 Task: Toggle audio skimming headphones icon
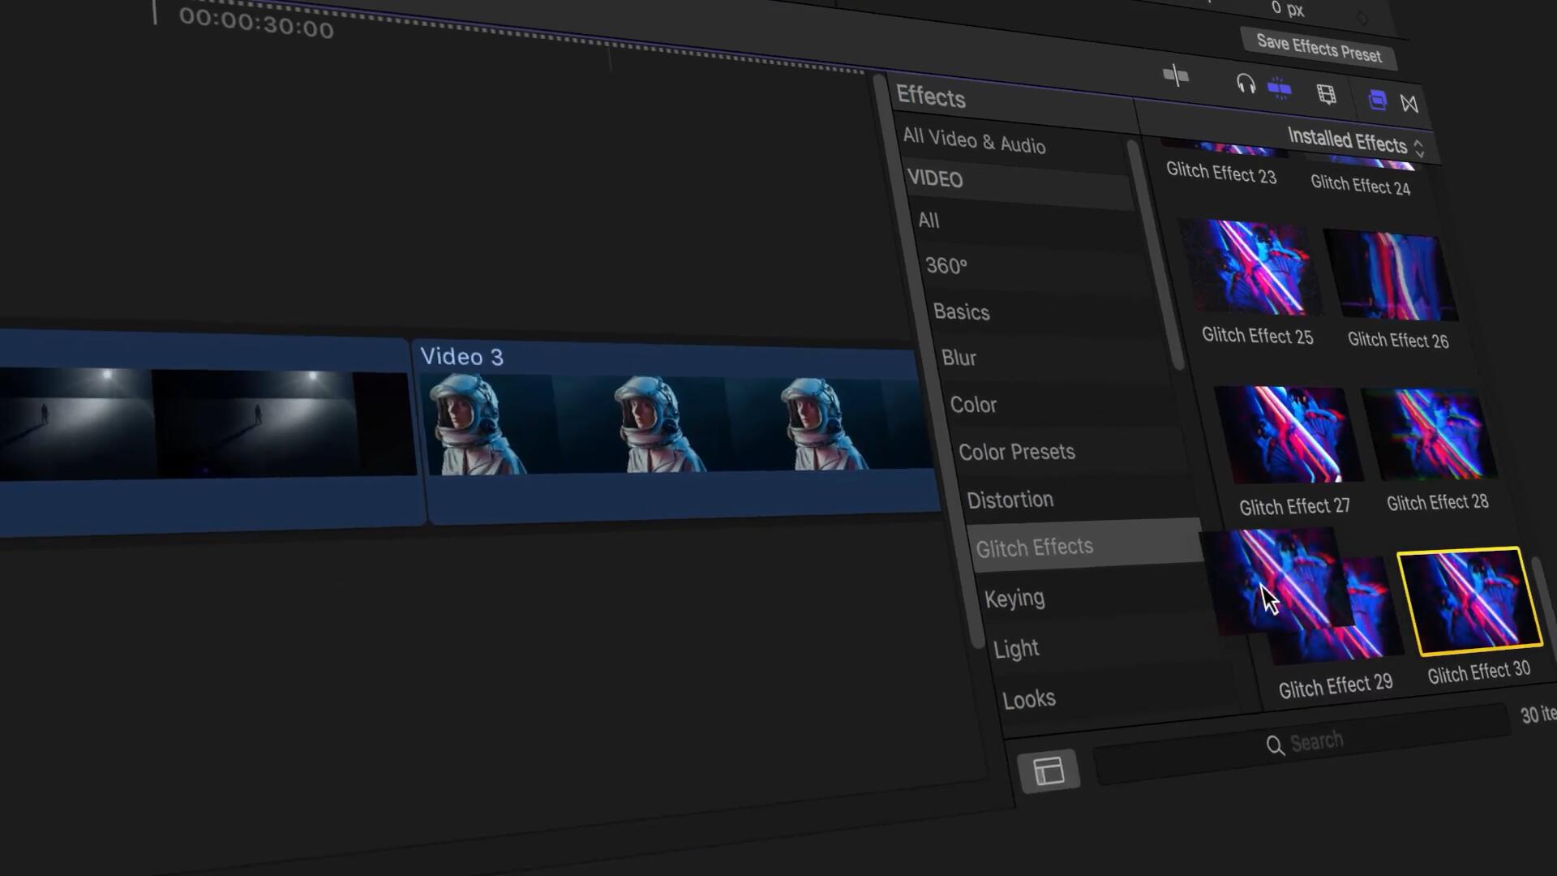click(x=1246, y=84)
